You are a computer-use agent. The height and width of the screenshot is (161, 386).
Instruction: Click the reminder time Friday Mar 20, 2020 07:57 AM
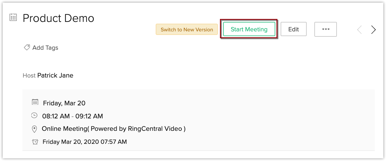click(85, 142)
